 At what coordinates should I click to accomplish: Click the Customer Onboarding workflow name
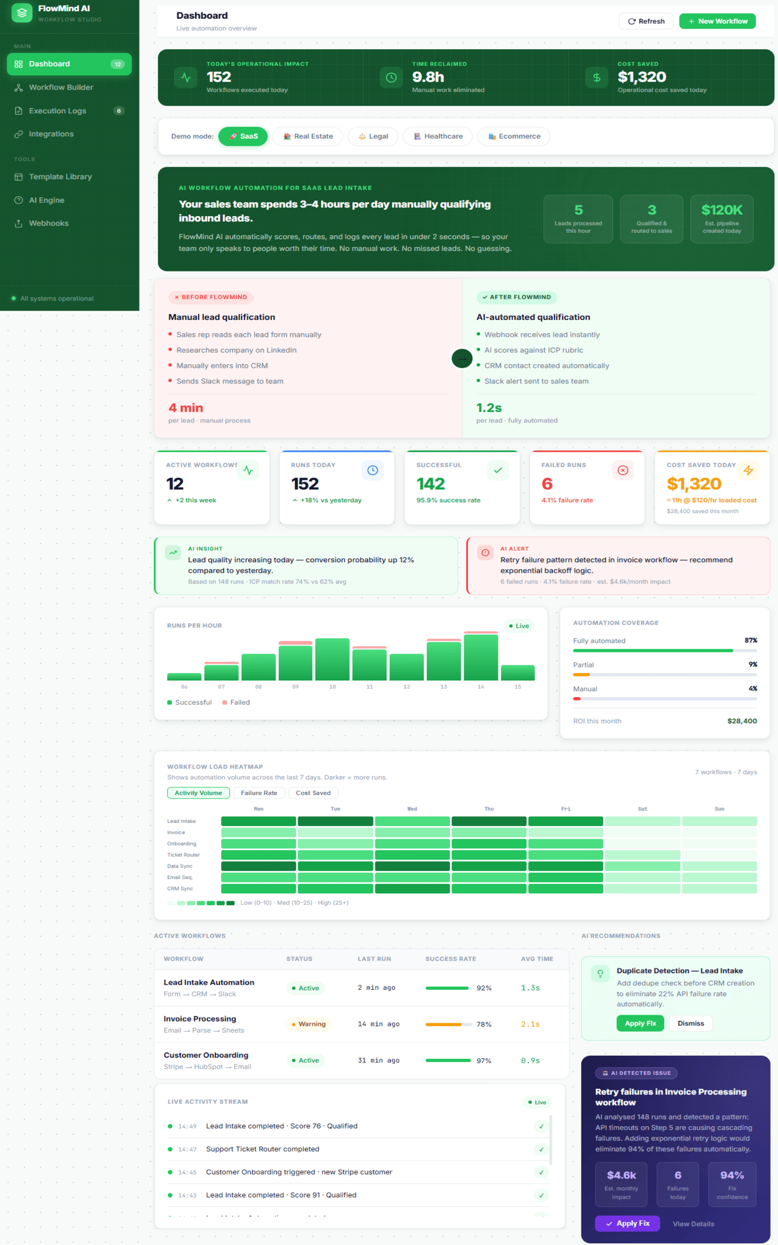206,1055
